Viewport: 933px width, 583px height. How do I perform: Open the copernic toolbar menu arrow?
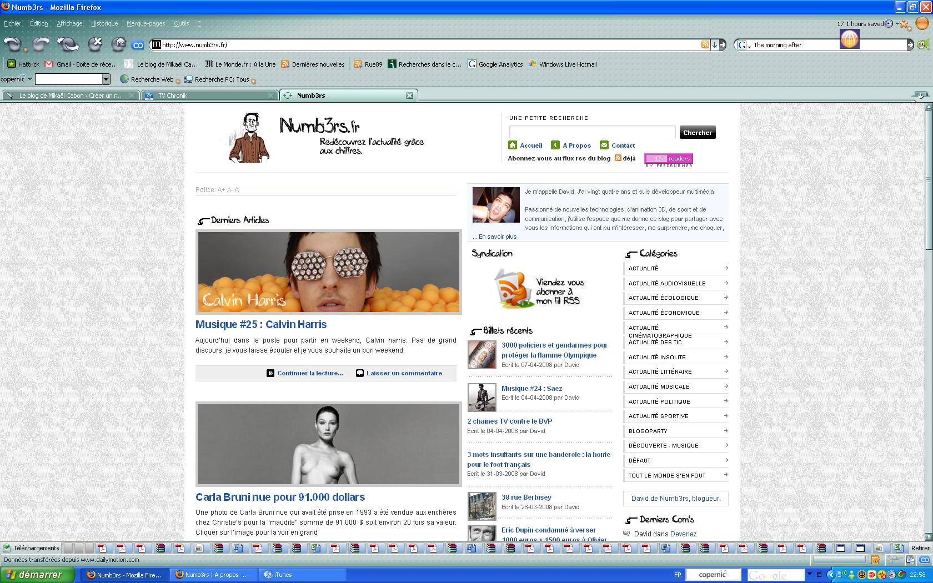coord(30,79)
